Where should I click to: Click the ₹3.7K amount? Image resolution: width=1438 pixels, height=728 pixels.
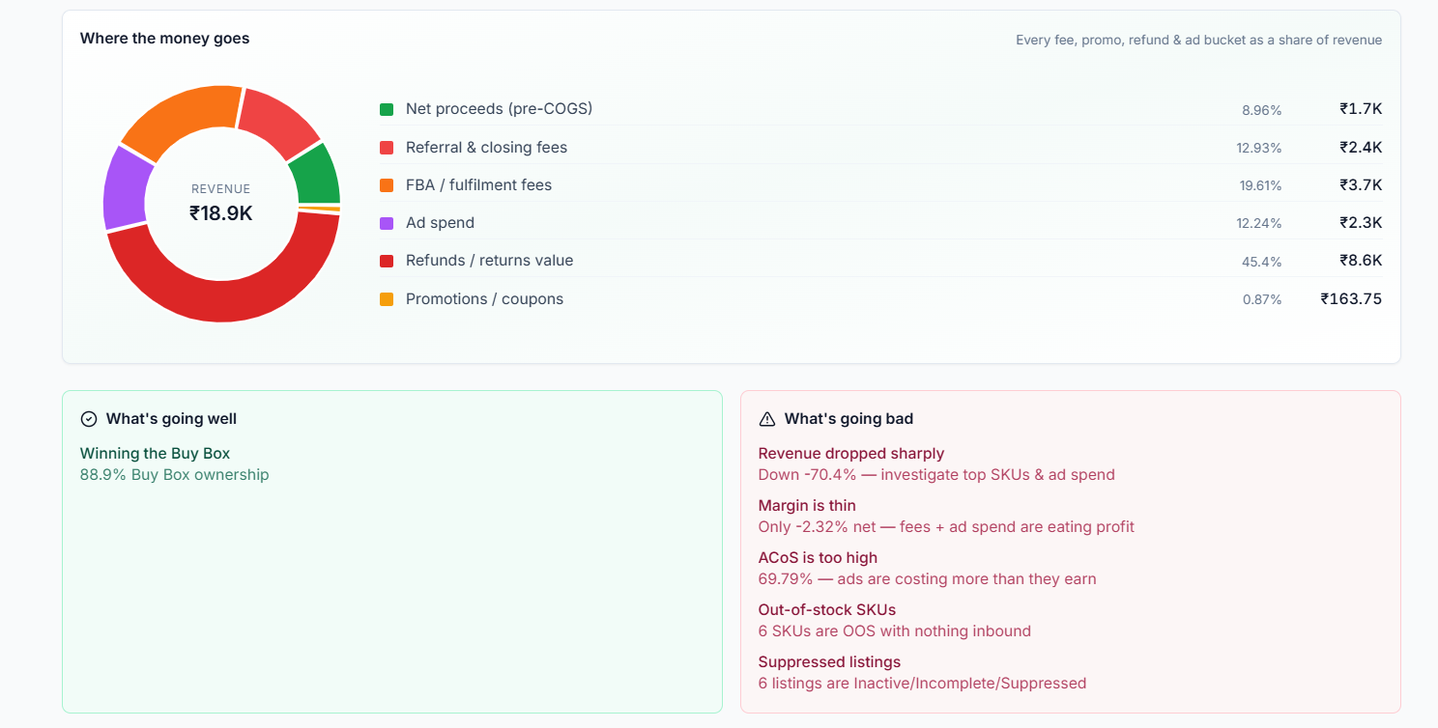click(1361, 185)
